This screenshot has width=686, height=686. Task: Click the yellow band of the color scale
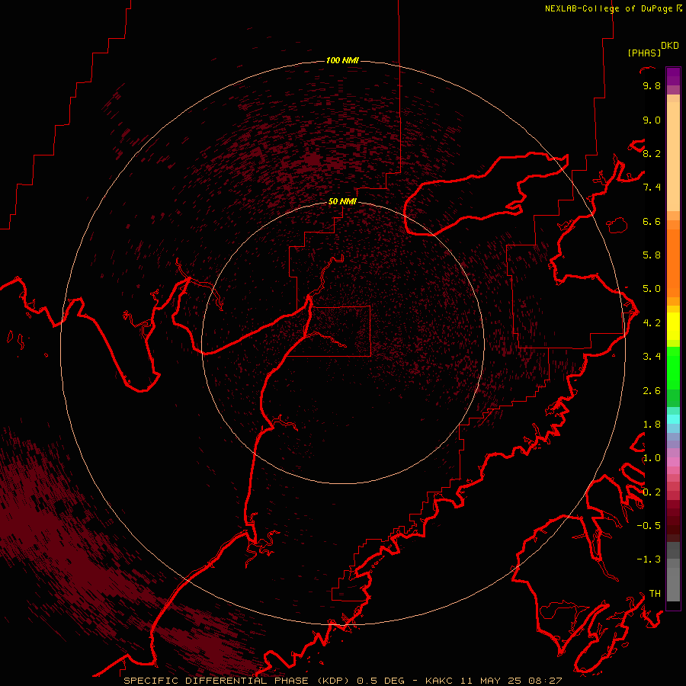pyautogui.click(x=673, y=326)
